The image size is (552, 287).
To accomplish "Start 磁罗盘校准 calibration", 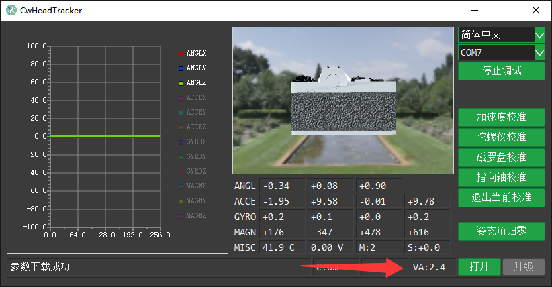I will click(502, 157).
